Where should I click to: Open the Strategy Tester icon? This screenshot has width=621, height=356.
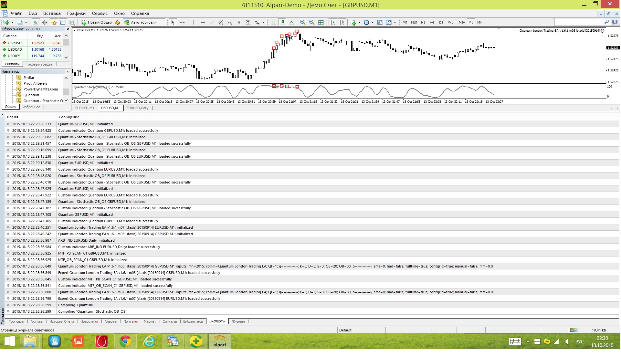72,22
